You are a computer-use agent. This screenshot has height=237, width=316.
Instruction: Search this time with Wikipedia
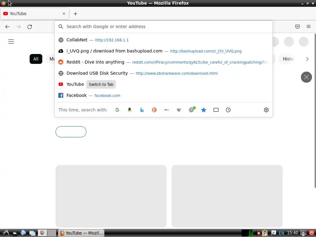pos(179,110)
